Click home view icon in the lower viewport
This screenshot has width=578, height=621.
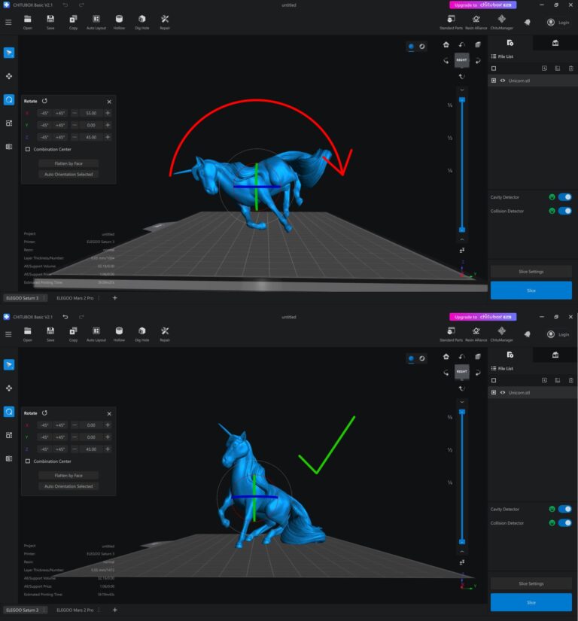446,357
